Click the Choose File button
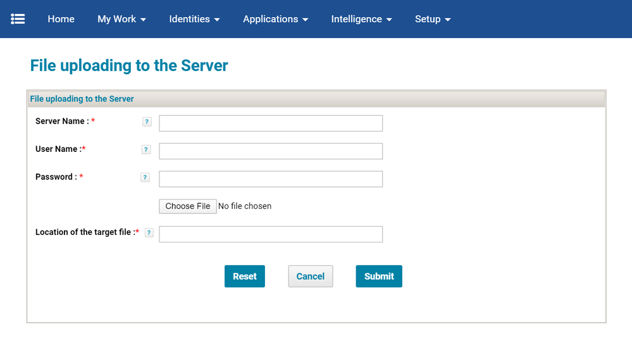632x345 pixels. [x=188, y=206]
